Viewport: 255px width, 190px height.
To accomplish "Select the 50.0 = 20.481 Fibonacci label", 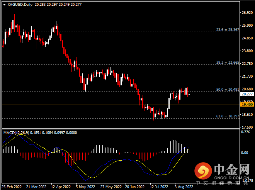I will point(228,90).
